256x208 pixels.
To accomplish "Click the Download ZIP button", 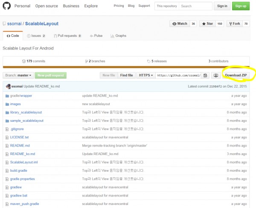I will pos(236,75).
